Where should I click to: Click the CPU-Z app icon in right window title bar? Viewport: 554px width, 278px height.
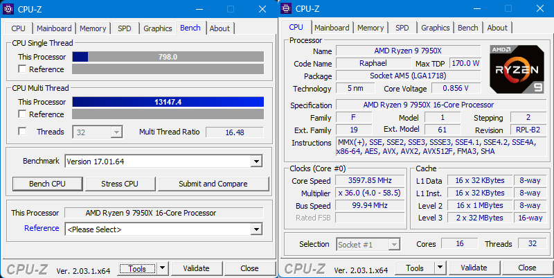coord(286,8)
